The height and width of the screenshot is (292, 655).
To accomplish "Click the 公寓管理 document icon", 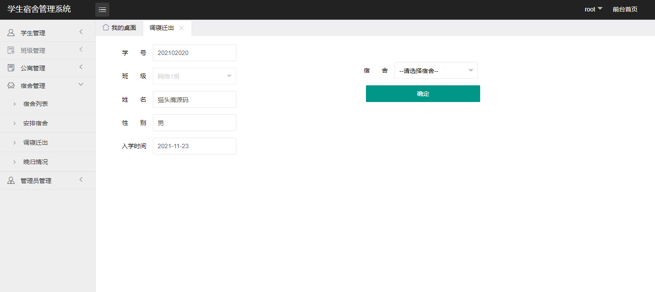I will (11, 68).
